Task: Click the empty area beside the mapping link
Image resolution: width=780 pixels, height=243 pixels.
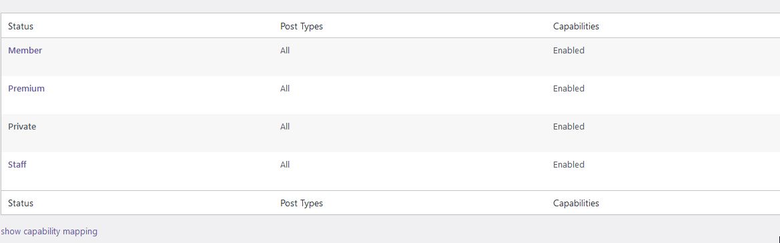Action: [x=438, y=231]
